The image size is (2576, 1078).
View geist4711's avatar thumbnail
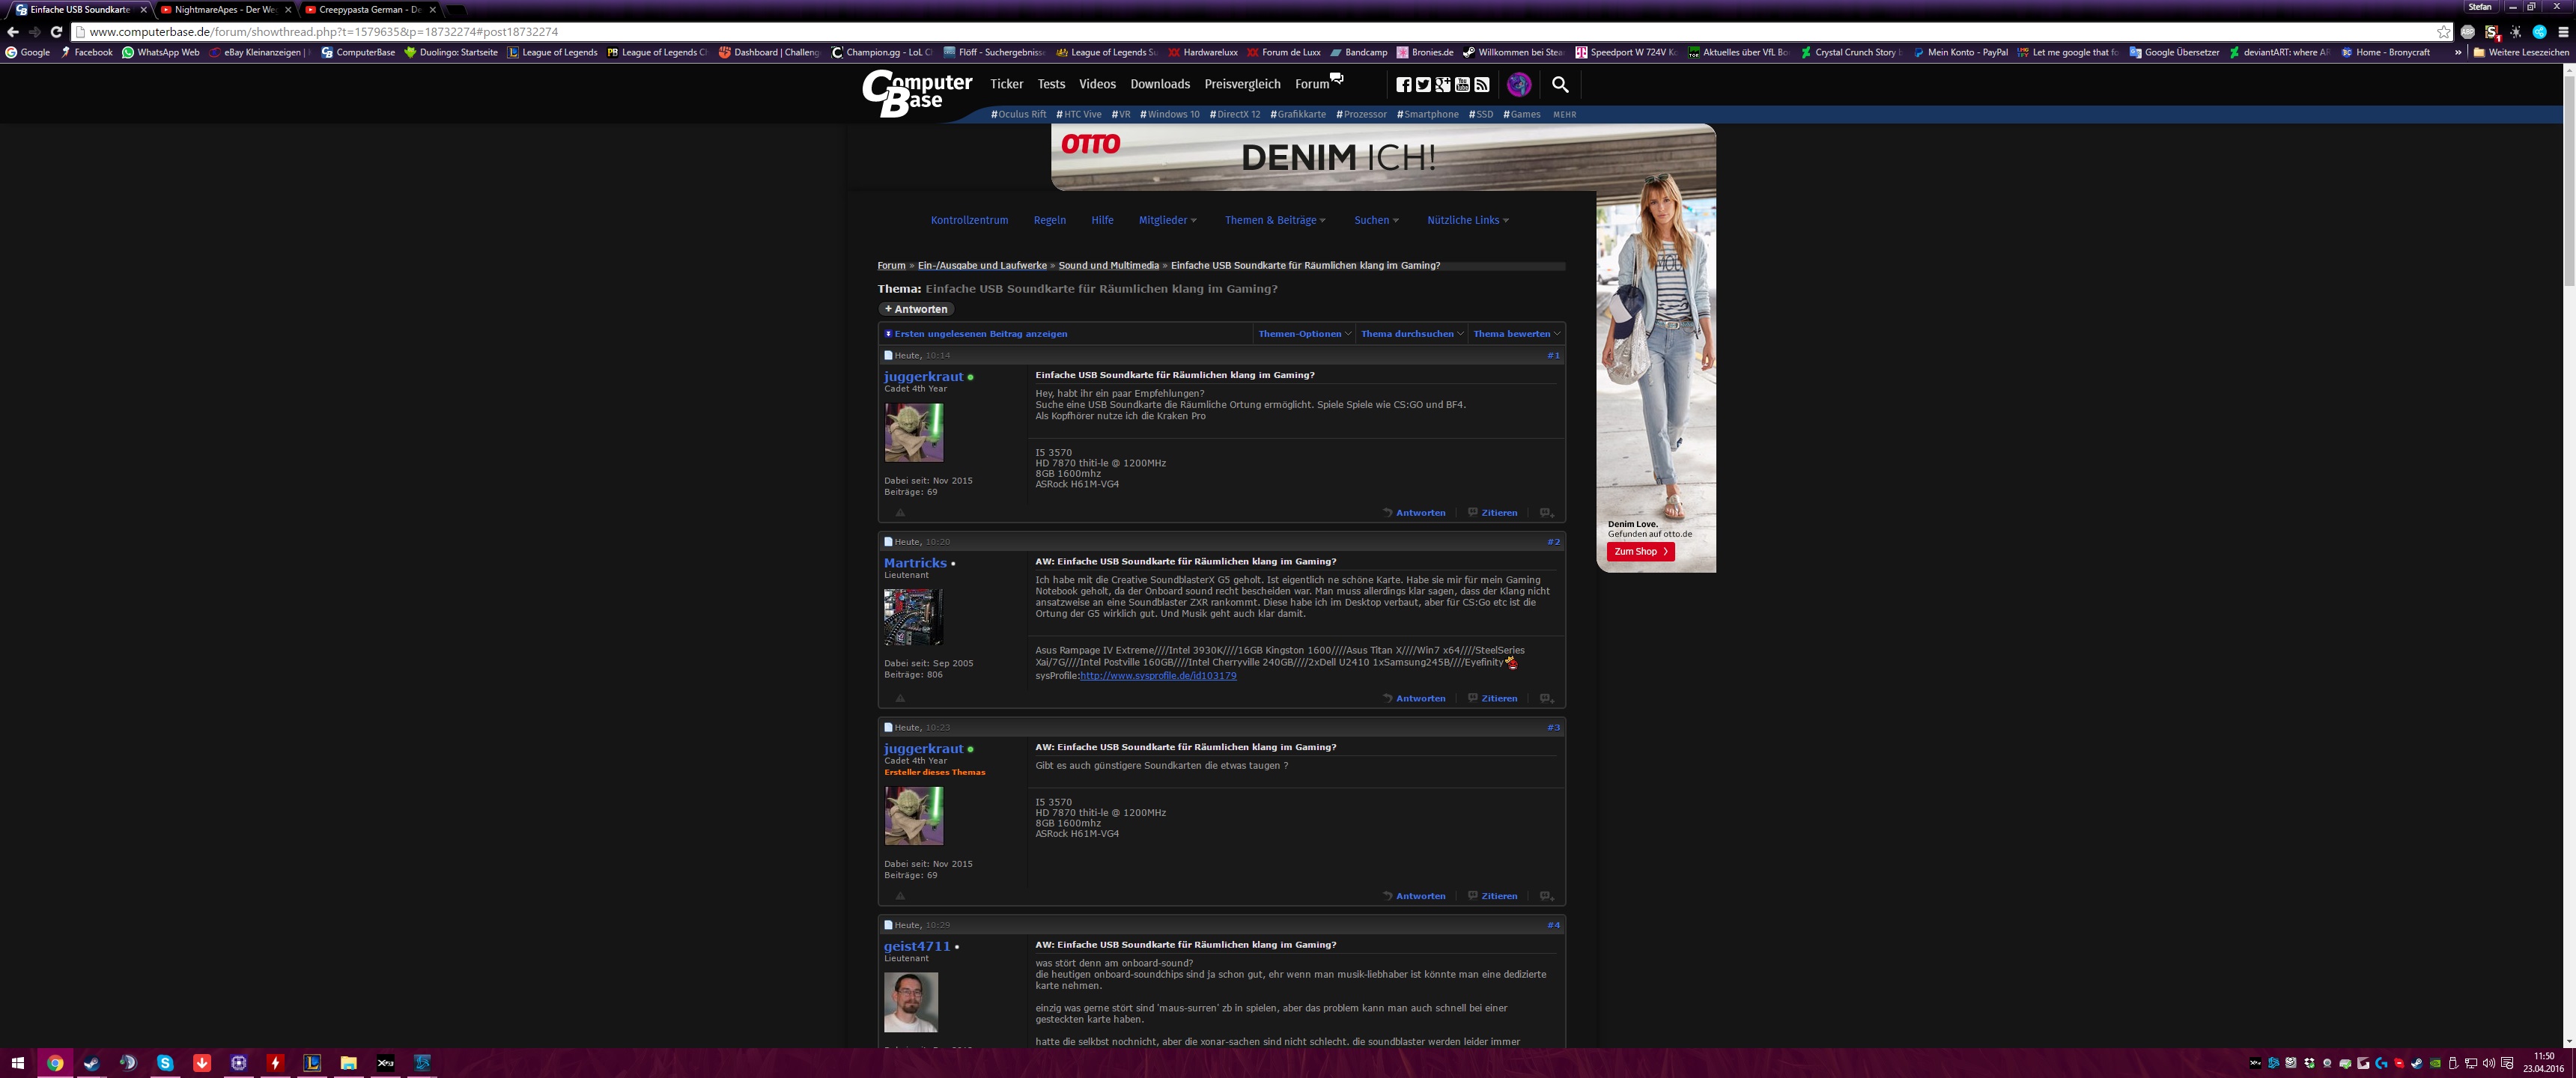pyautogui.click(x=911, y=1002)
